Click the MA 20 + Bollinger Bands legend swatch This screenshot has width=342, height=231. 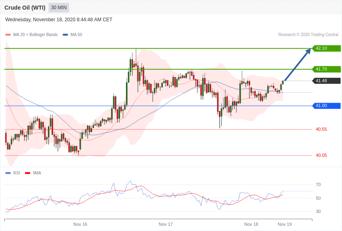click(8, 35)
